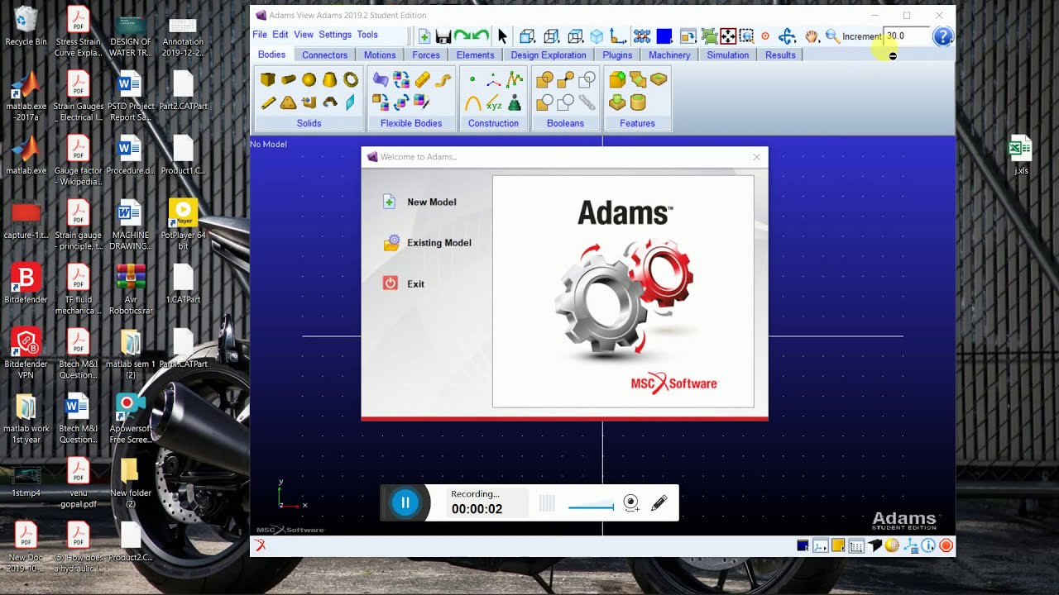Click the chain link icon in Booleans

coord(587,102)
